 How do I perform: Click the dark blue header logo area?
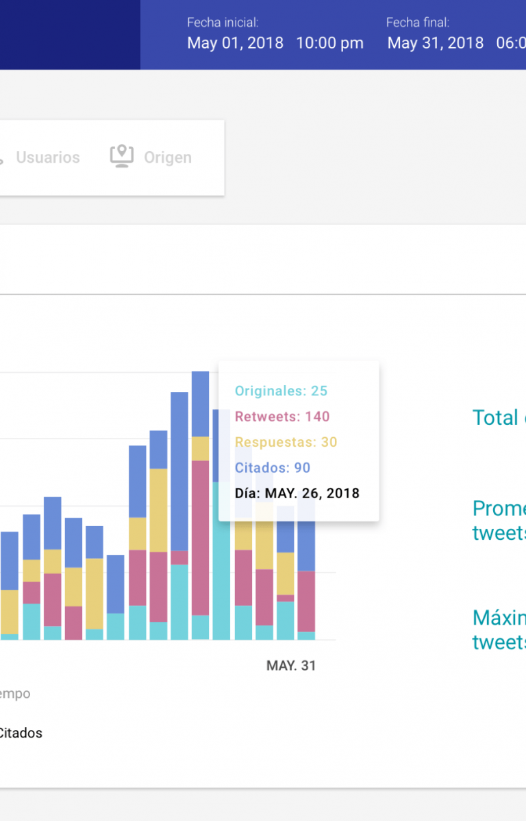click(x=70, y=34)
